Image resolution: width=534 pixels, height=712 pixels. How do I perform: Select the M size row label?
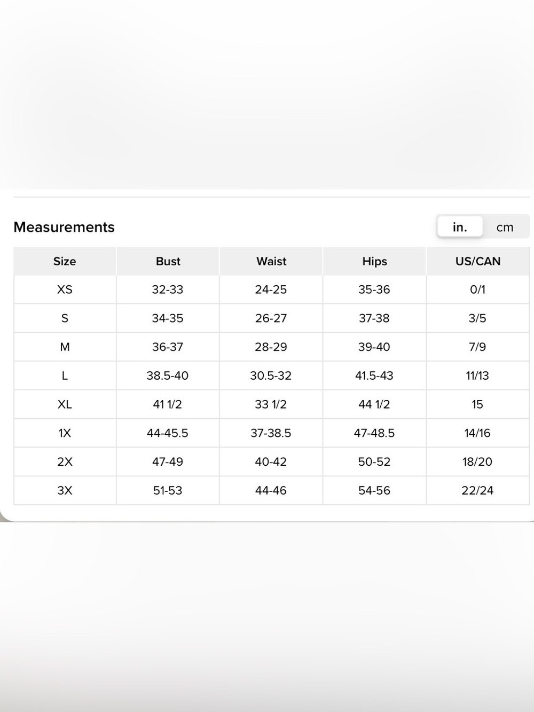click(x=65, y=347)
